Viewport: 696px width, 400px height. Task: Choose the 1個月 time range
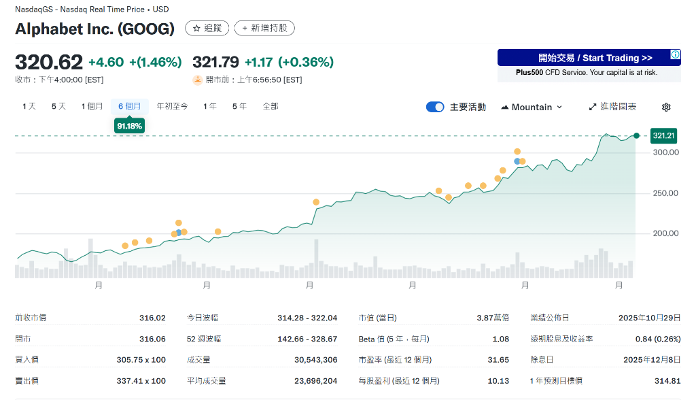click(x=92, y=106)
